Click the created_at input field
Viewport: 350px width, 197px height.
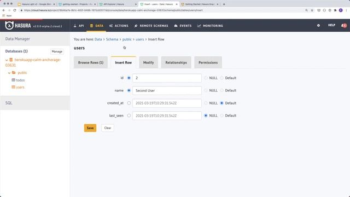[x=167, y=103]
